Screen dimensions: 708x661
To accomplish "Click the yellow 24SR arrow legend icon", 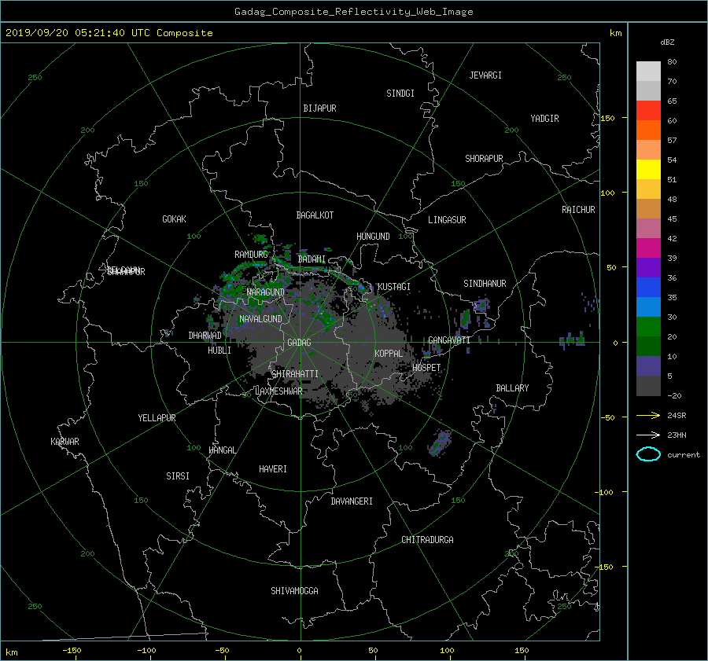I will pyautogui.click(x=648, y=415).
